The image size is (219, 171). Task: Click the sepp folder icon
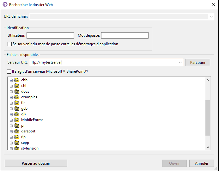[x=17, y=143]
